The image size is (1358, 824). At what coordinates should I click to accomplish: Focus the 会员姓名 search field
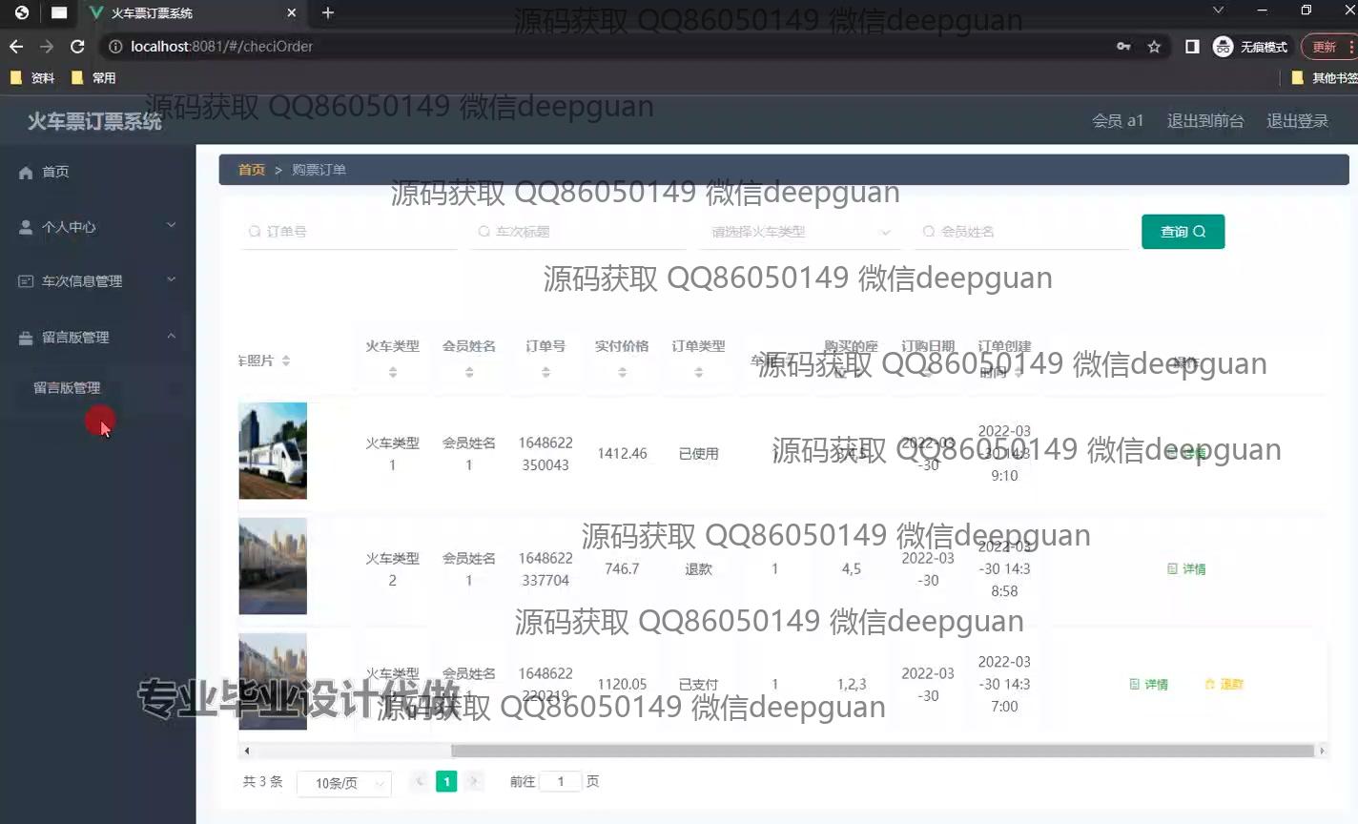[1022, 232]
